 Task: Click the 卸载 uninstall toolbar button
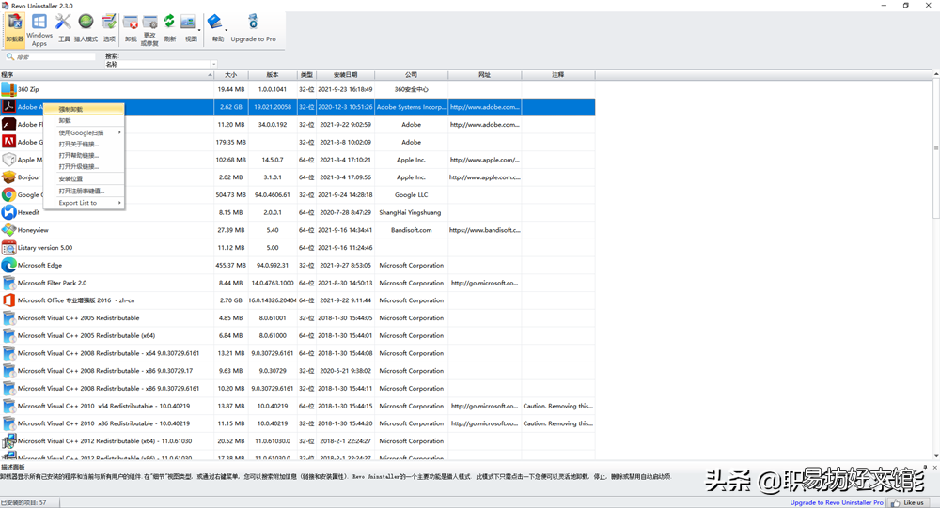tap(131, 28)
